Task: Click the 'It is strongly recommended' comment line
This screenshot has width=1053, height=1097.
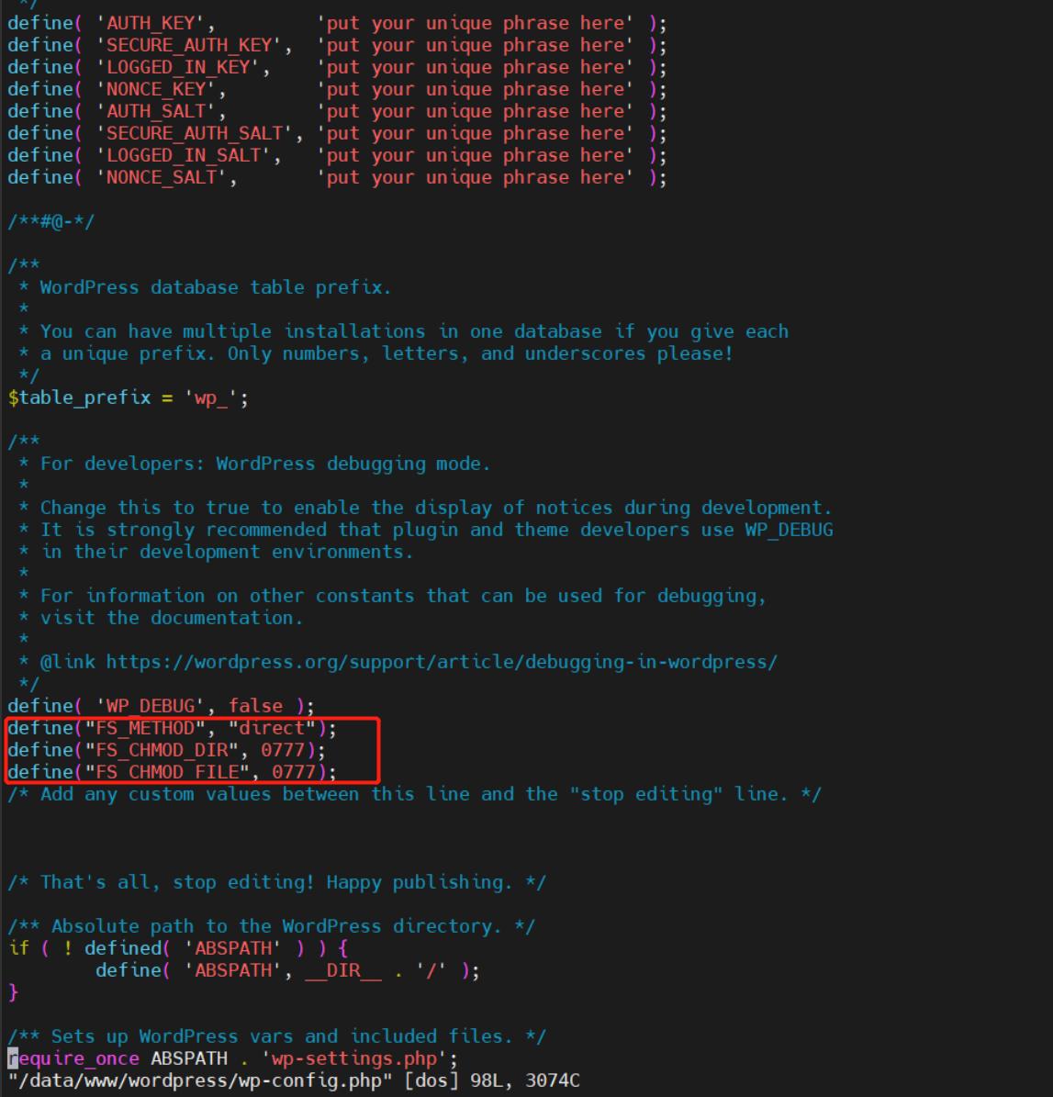Action: pyautogui.click(x=437, y=530)
